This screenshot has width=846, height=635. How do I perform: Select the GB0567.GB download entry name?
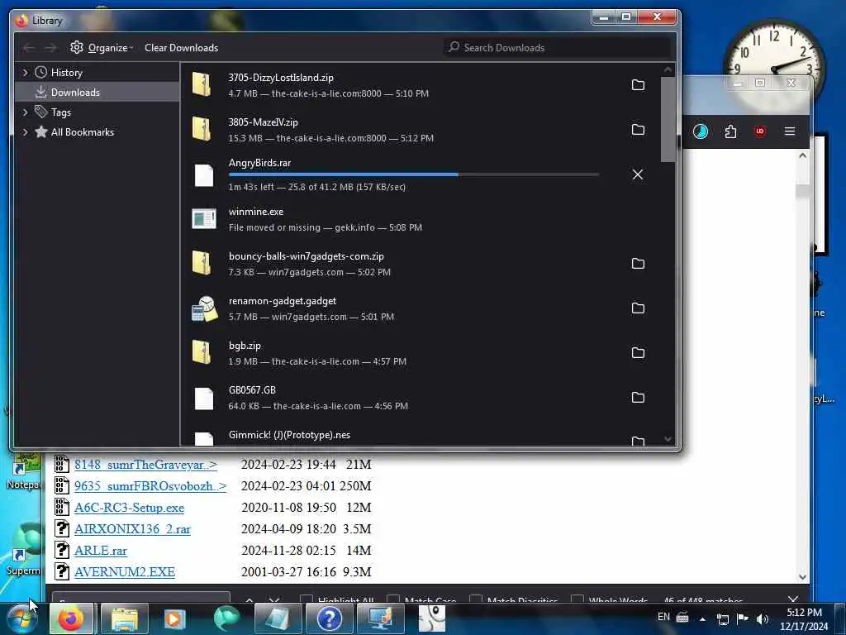(x=252, y=390)
